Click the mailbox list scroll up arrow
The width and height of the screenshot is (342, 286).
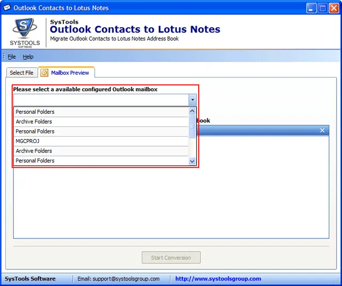click(192, 111)
